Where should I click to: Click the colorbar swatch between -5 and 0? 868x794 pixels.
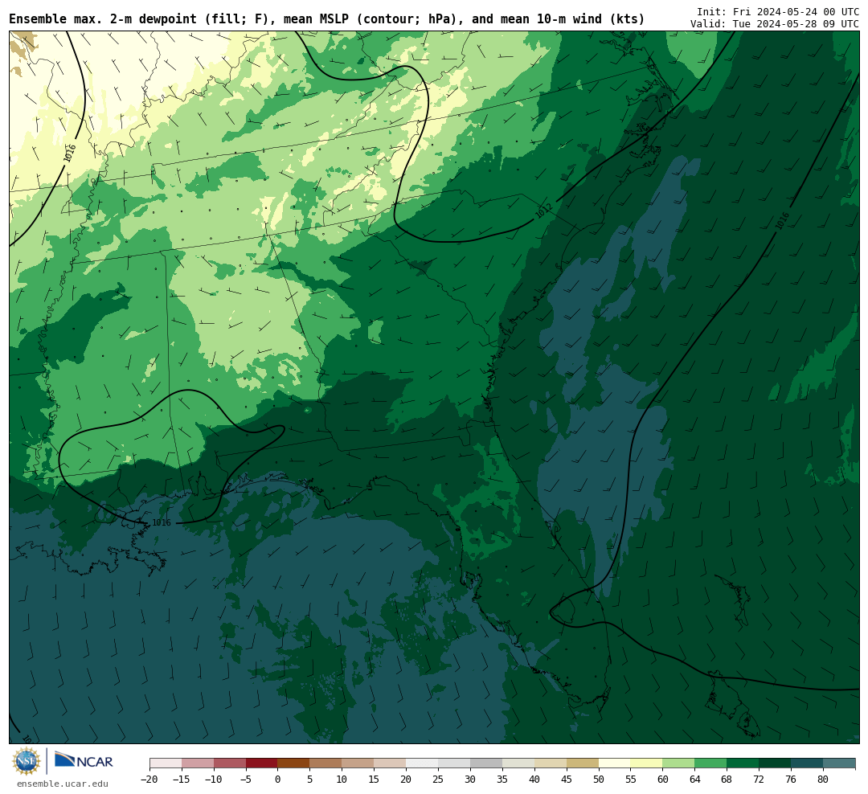[262, 763]
